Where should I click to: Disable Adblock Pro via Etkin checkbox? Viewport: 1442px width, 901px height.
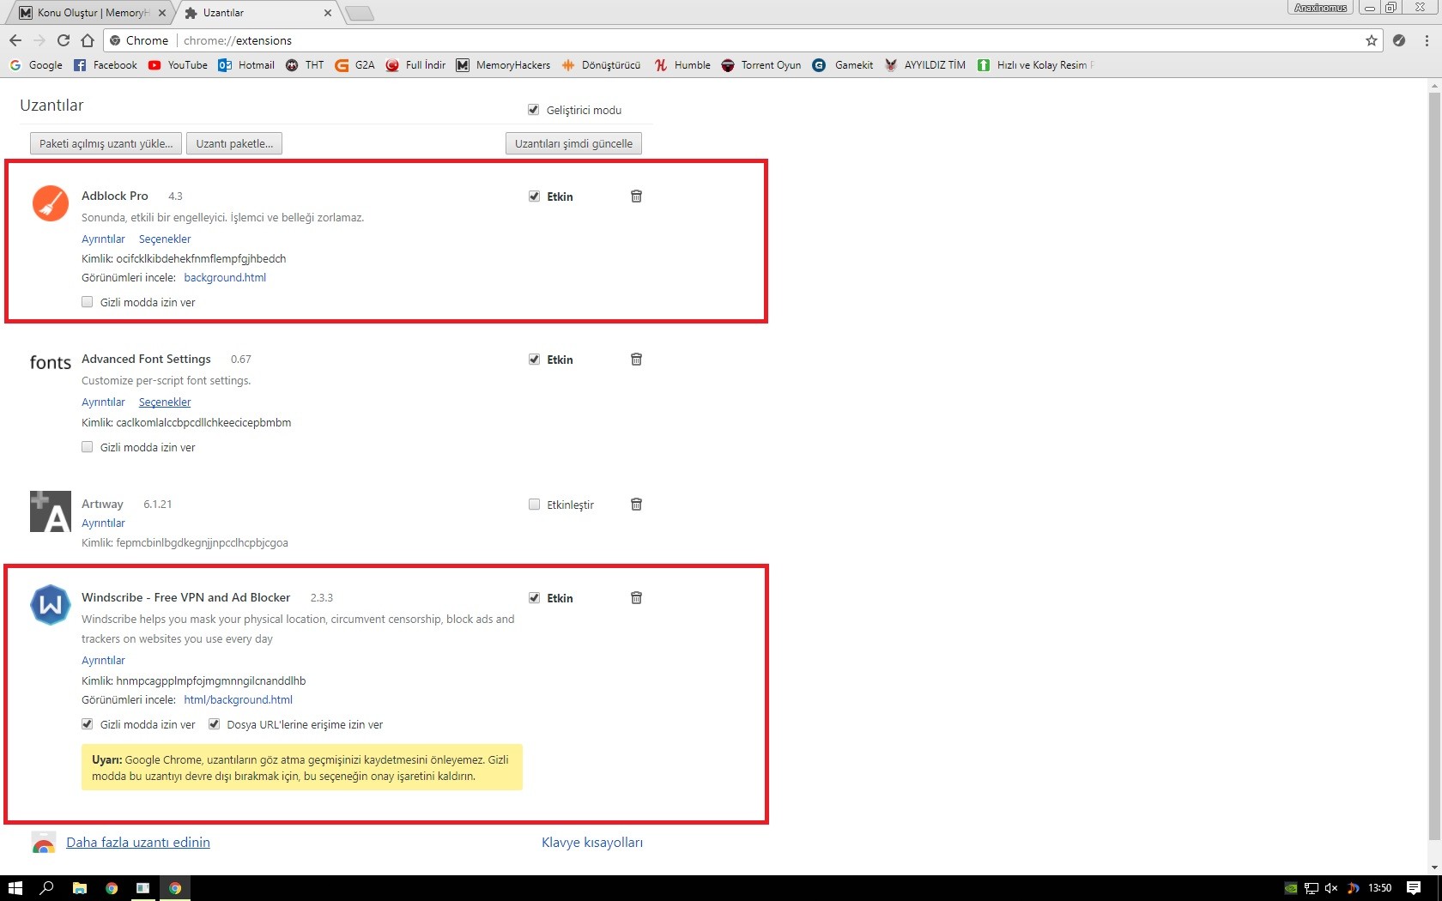pyautogui.click(x=534, y=197)
